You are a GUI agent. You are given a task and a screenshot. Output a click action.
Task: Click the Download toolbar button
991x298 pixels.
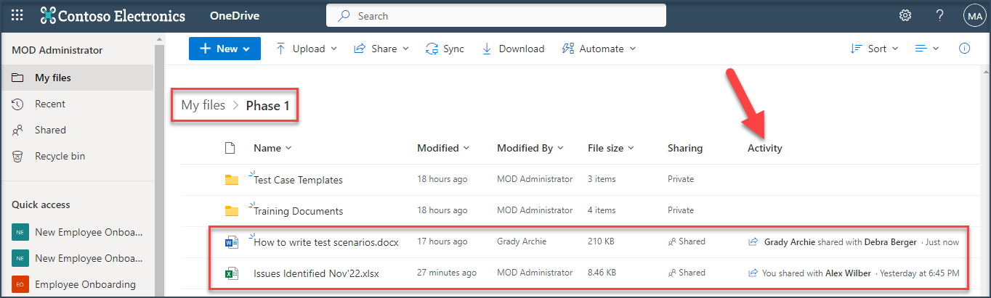tap(513, 49)
